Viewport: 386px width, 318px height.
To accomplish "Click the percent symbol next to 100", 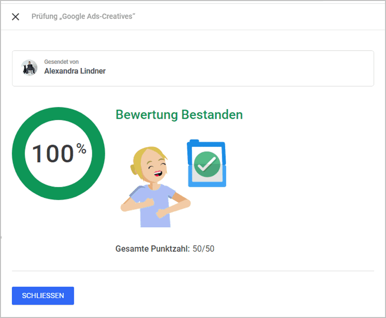I will click(x=81, y=148).
